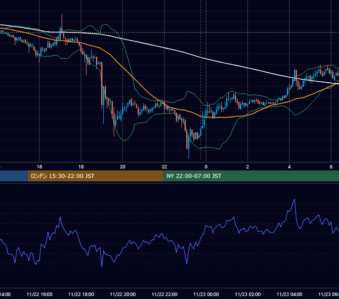
Task: Click hour label 6 on price chart axis
Action: click(x=331, y=167)
